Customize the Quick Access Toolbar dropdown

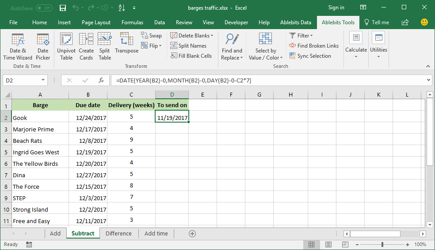(134, 8)
